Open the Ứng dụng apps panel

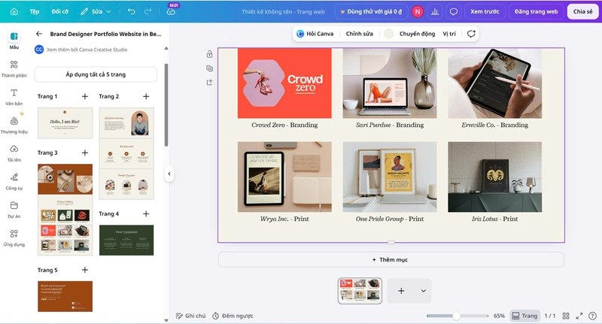pyautogui.click(x=14, y=238)
